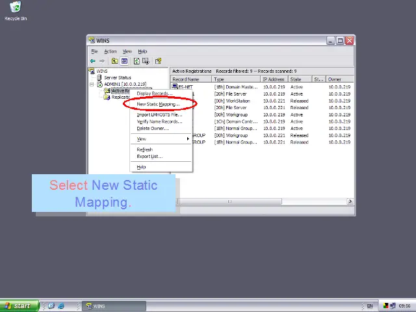Toggle the Show/Hide Console Tree icon
The image size is (416, 312).
coord(124,61)
